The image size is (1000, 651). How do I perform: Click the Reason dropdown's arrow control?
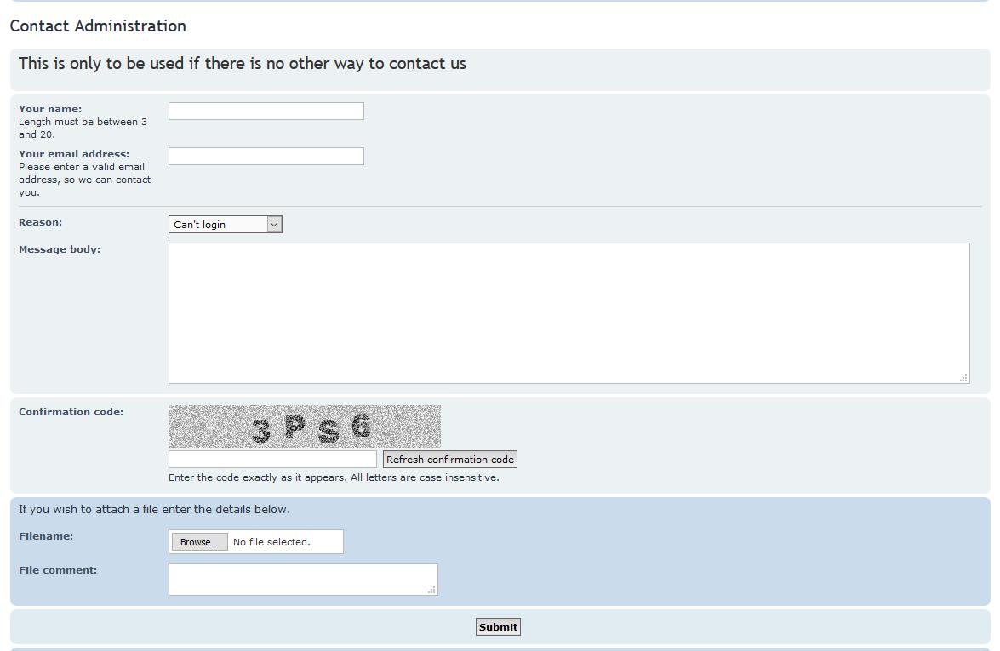pyautogui.click(x=274, y=224)
